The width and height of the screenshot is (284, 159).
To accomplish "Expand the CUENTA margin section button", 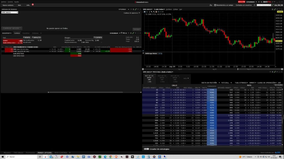I will (x=98, y=37).
